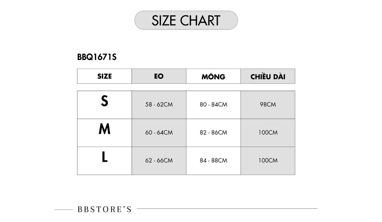Click the SIZE column header

pos(104,76)
